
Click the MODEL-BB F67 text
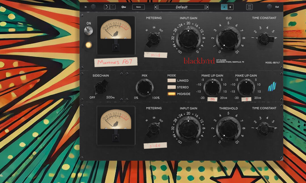(x=273, y=63)
